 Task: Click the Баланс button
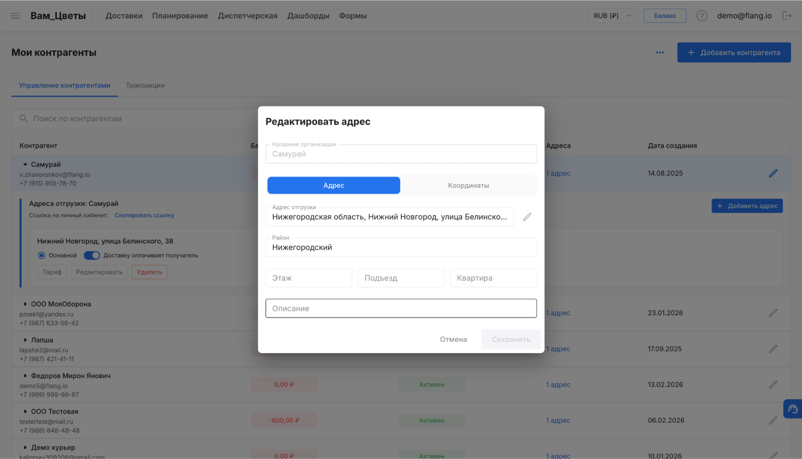[x=665, y=16]
